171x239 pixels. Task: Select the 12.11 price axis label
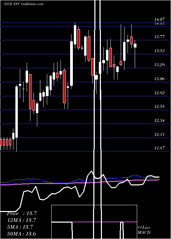point(159,135)
